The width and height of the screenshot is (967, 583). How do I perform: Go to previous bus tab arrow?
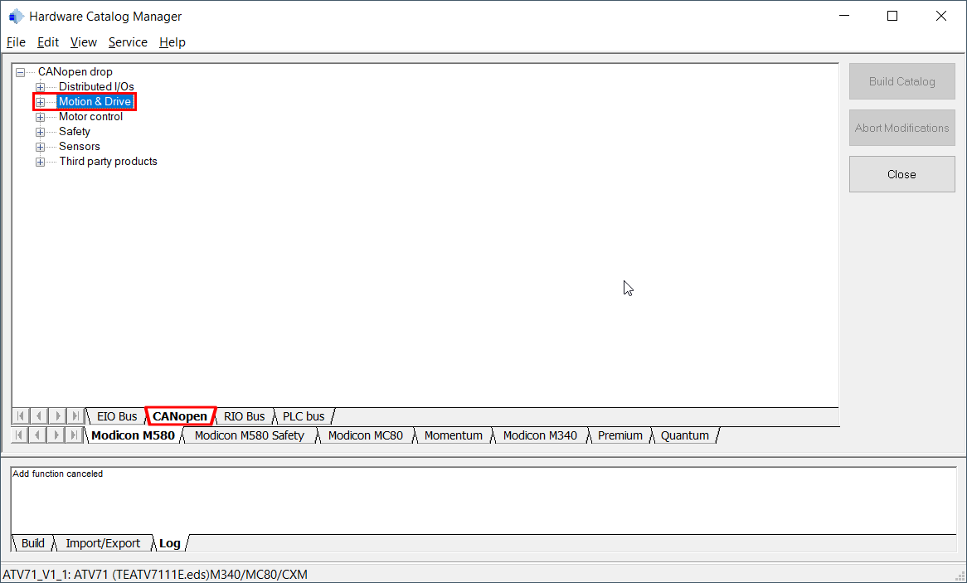pyautogui.click(x=39, y=416)
